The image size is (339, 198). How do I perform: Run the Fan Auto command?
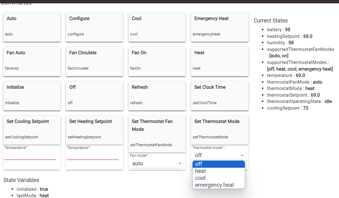click(x=31, y=62)
